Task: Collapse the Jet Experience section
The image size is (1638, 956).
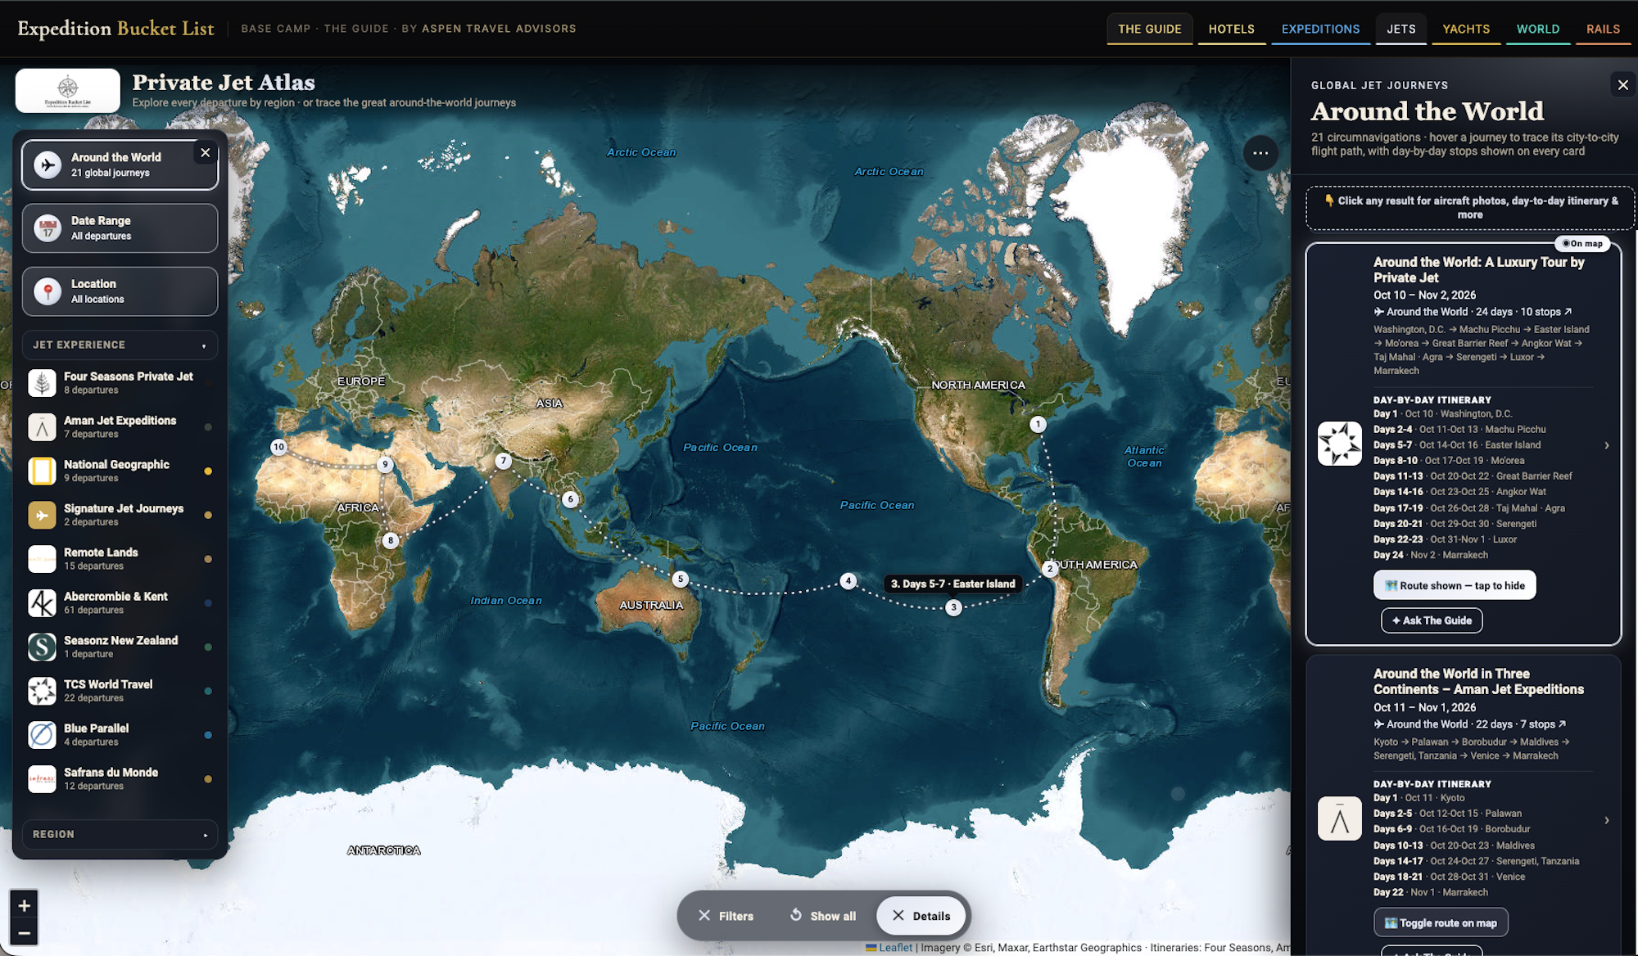Action: [120, 345]
